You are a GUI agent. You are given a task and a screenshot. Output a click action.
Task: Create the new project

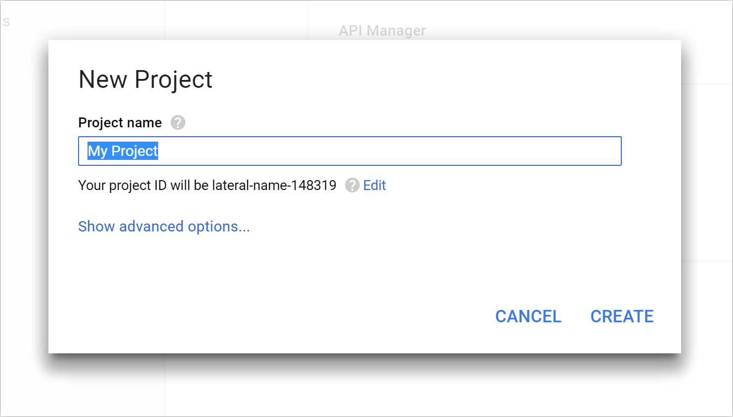click(622, 316)
